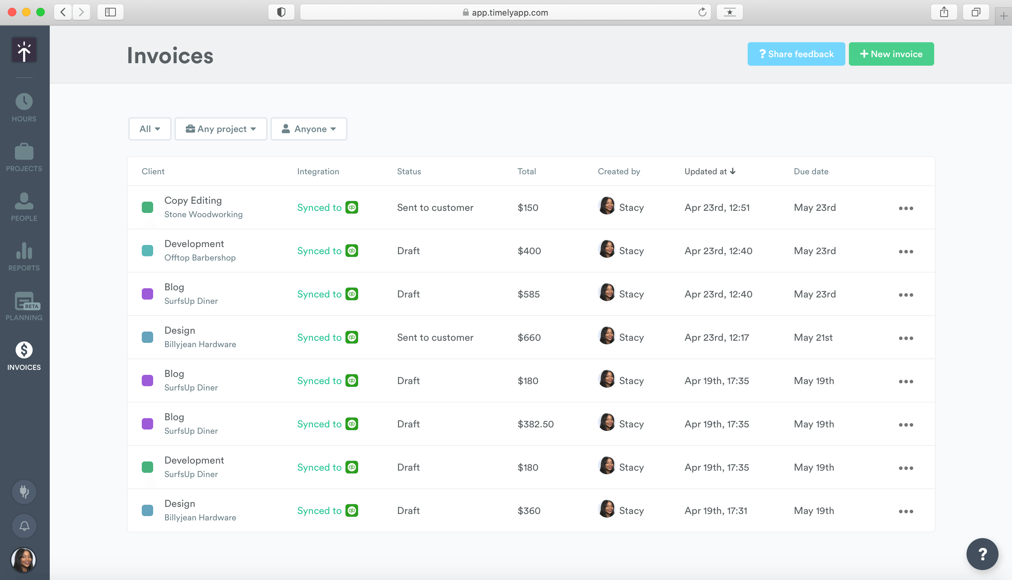The image size is (1012, 580).
Task: Open the Any project filter dropdown
Action: 221,128
